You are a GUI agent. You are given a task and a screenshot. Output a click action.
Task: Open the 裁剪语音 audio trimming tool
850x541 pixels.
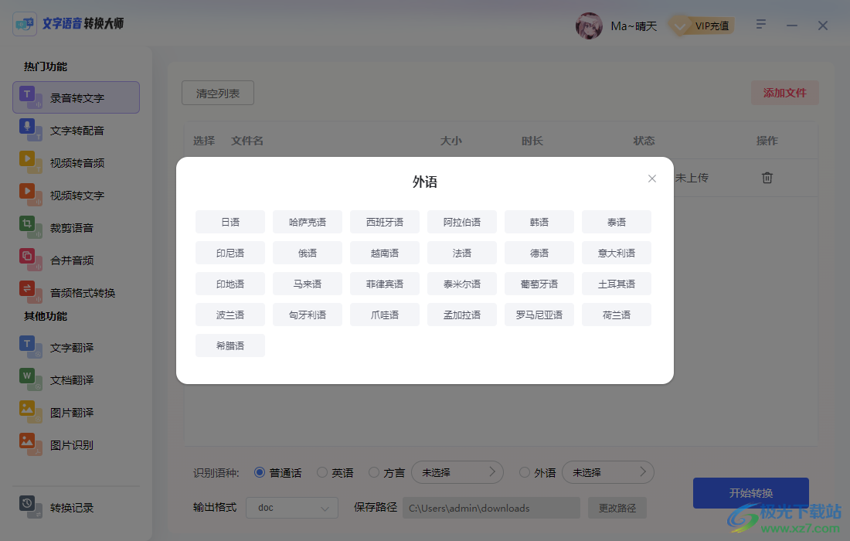click(x=75, y=227)
